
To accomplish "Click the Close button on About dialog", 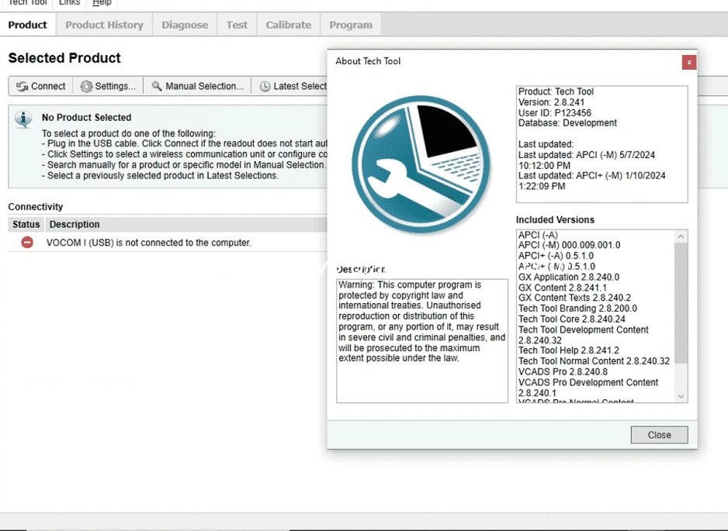I will coord(658,434).
